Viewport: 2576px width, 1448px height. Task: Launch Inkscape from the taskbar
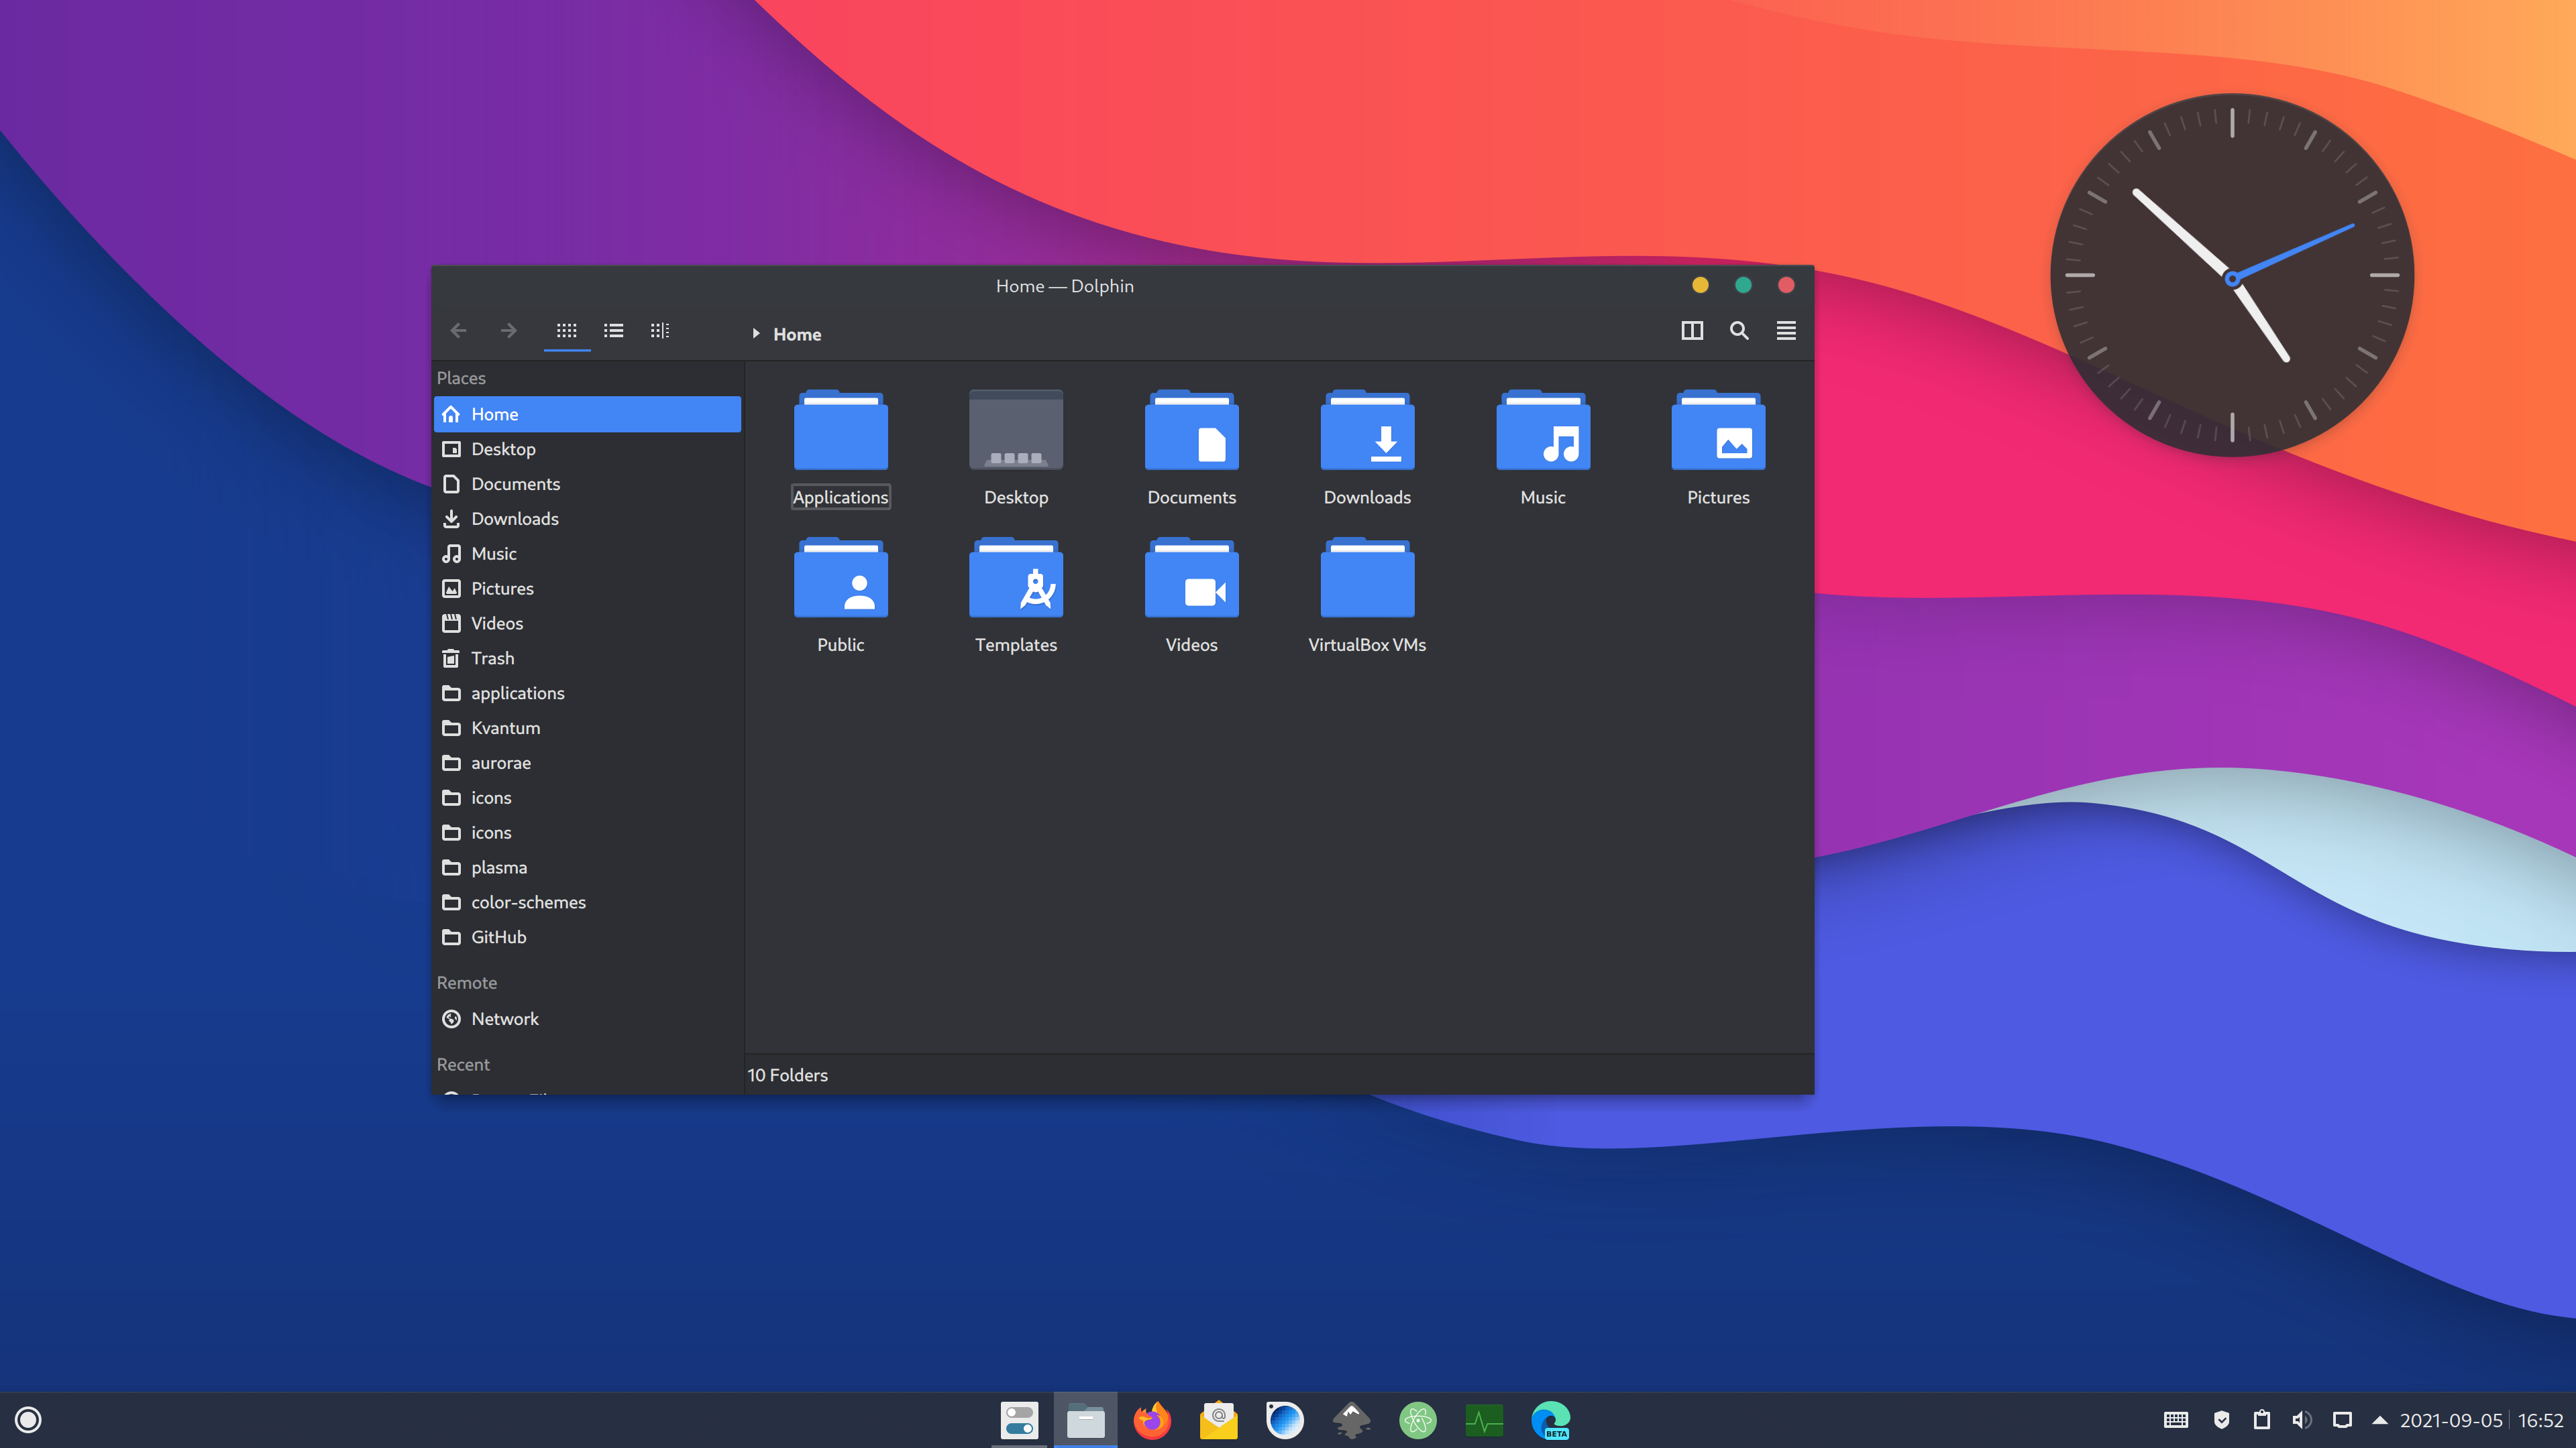click(1351, 1420)
